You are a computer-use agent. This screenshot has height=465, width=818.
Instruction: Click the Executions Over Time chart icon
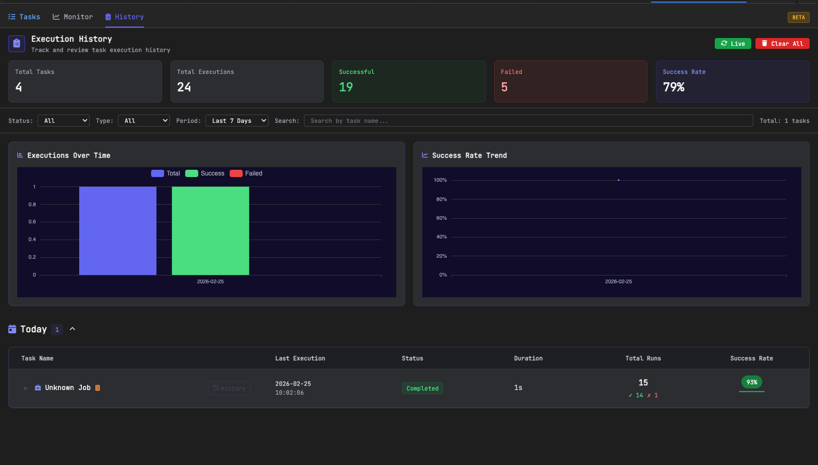(x=20, y=155)
